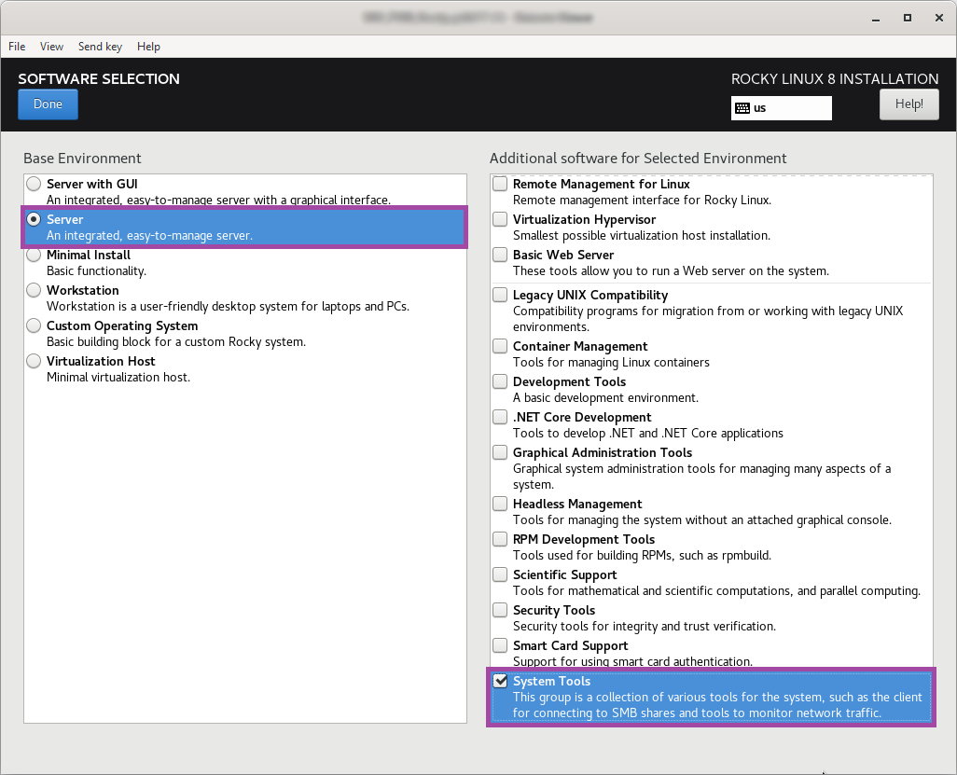
Task: Tick the Security Tools checkbox
Action: 500,610
